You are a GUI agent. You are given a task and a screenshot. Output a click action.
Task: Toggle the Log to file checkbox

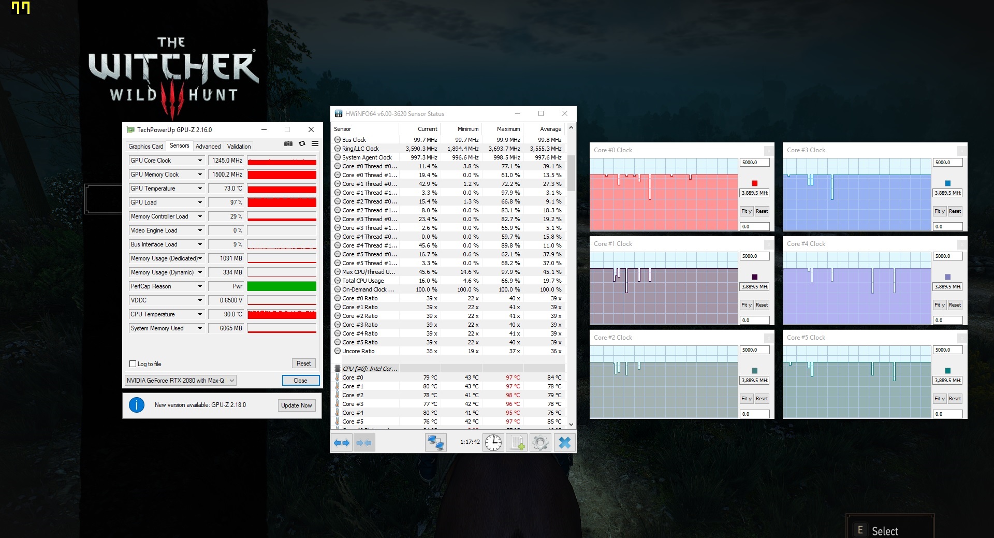click(133, 364)
